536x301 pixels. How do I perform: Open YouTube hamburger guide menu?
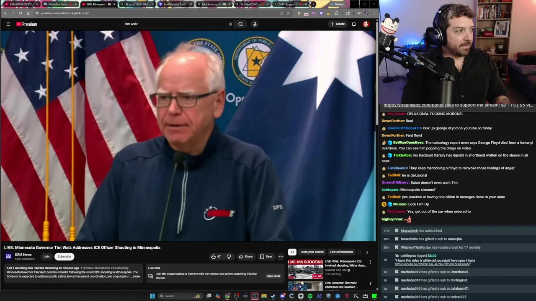pyautogui.click(x=8, y=24)
